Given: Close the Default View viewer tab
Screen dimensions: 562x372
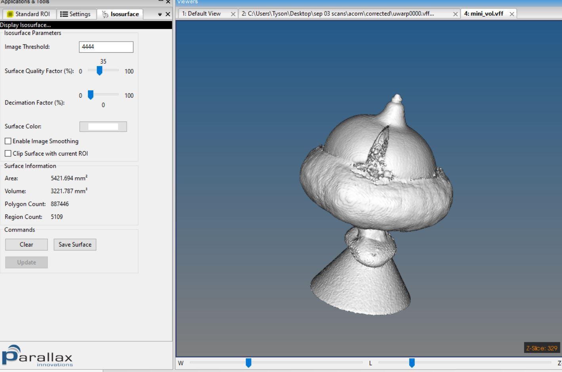Looking at the screenshot, I should (x=233, y=14).
